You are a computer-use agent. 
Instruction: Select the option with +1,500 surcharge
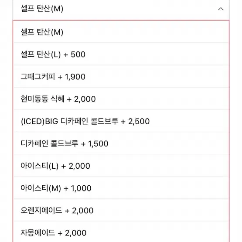121,143
